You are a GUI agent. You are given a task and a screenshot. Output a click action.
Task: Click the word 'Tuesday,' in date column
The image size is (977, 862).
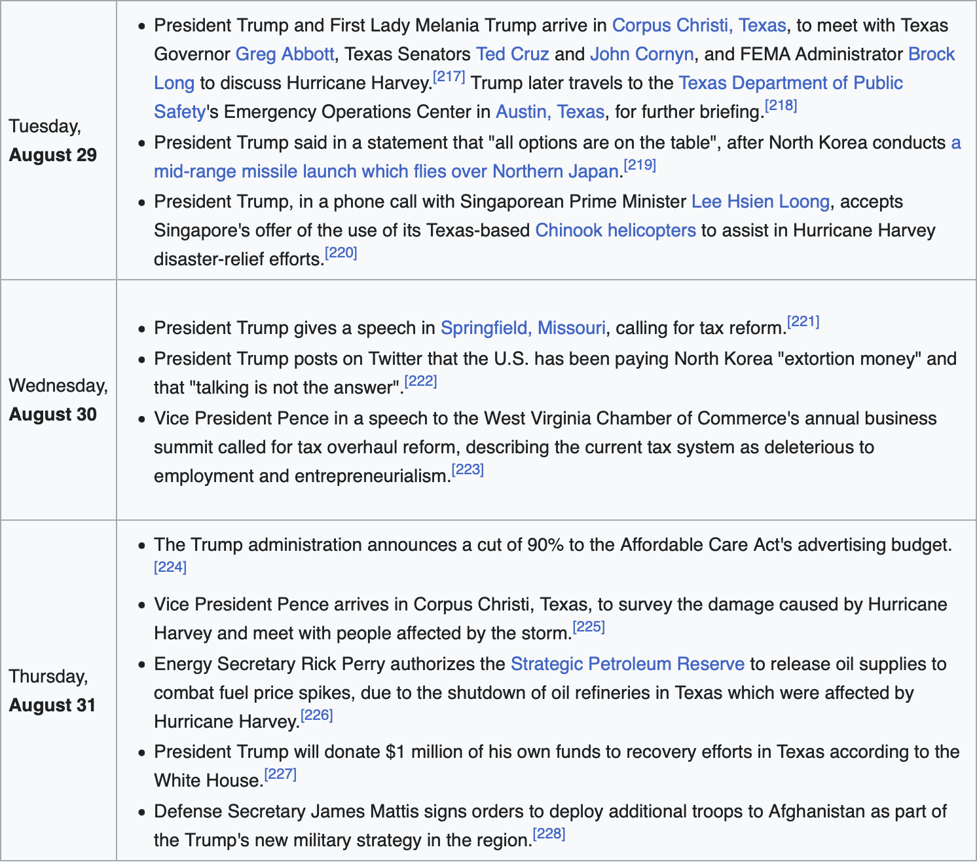click(45, 126)
